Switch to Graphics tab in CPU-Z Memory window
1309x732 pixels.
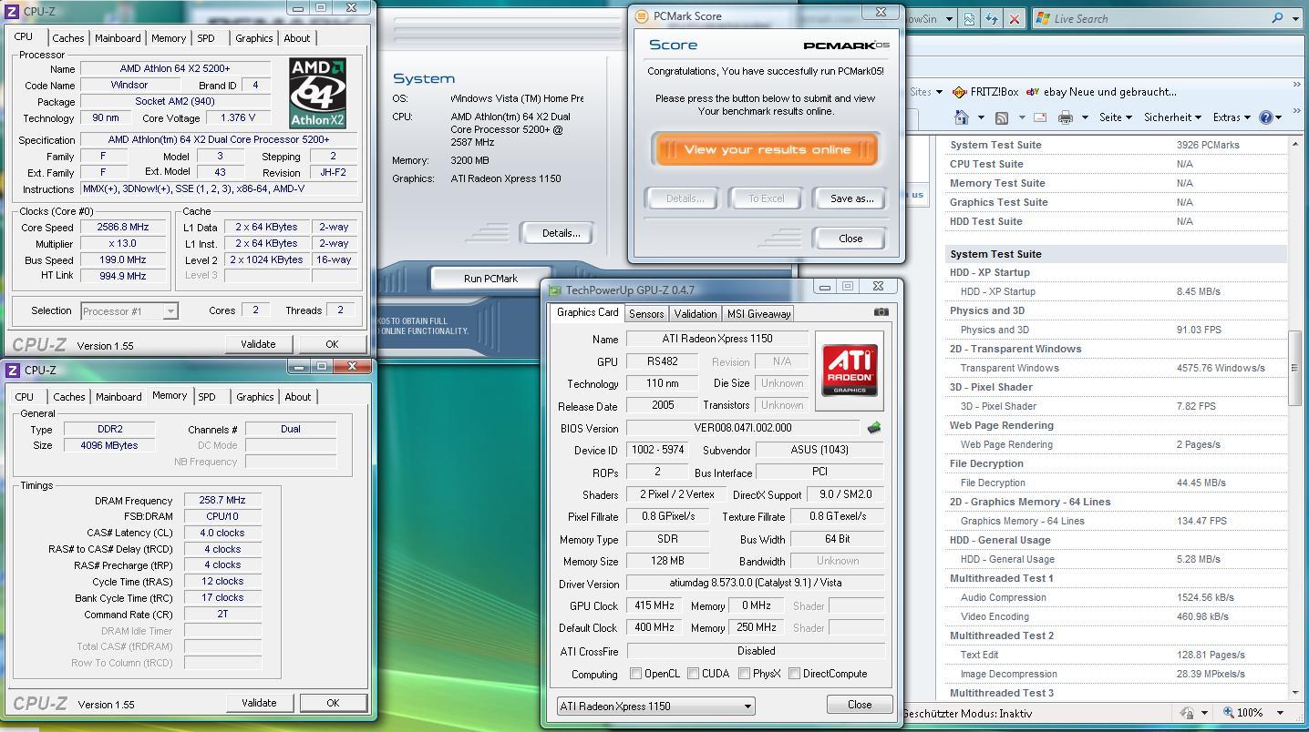click(x=255, y=397)
